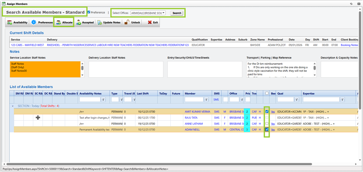Image resolution: width=363 pixels, height=172 pixels.
Task: Click the filter dropdown under Expertise column
Action: coord(342,99)
